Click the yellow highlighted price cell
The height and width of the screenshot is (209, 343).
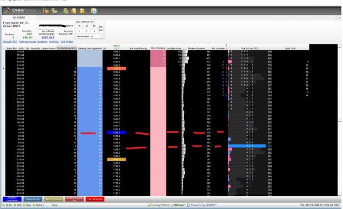point(116,159)
